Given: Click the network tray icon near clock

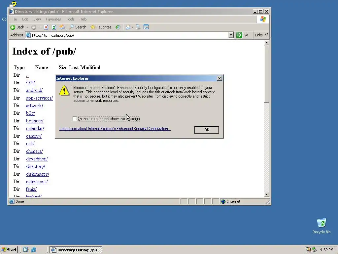Looking at the screenshot, I should [x=315, y=250].
